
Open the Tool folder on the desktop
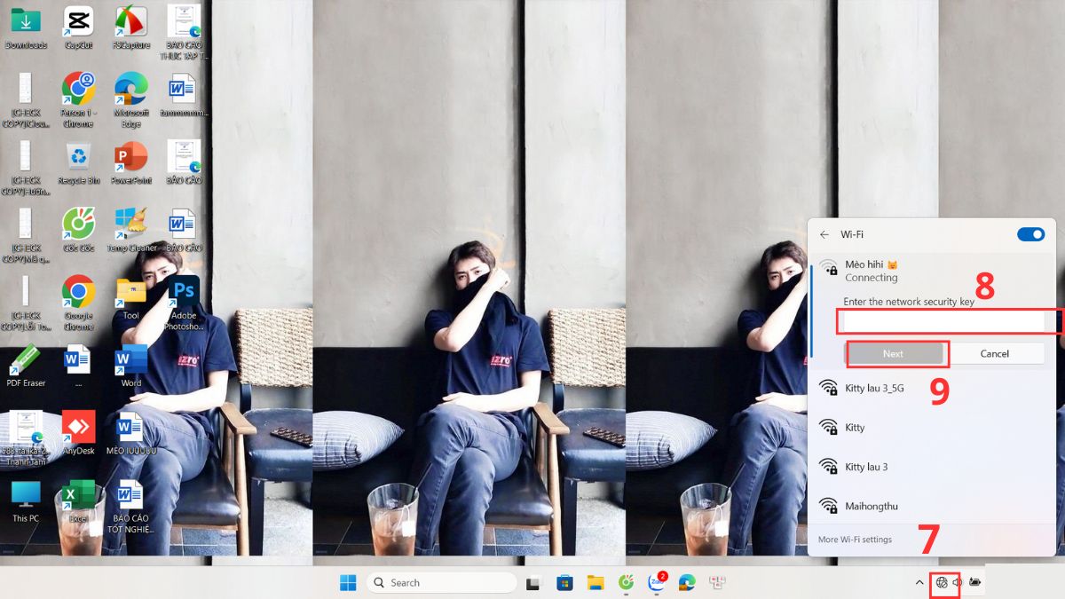tap(131, 297)
